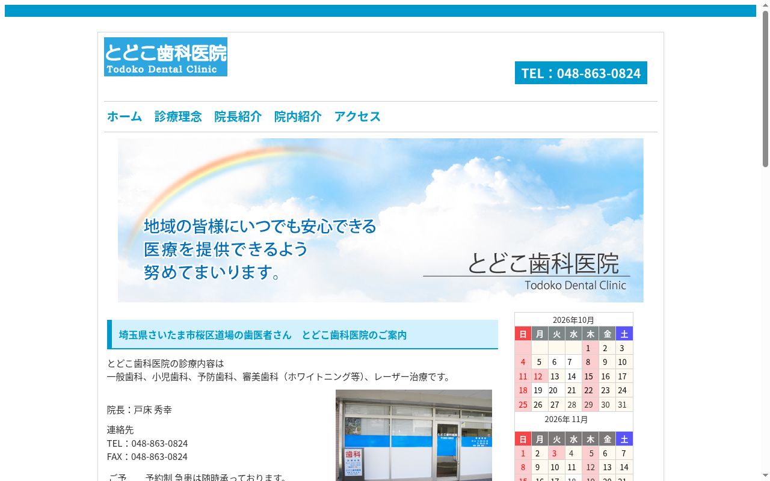The height and width of the screenshot is (481, 770).
Task: Select the アクセス menu item
Action: pyautogui.click(x=357, y=116)
